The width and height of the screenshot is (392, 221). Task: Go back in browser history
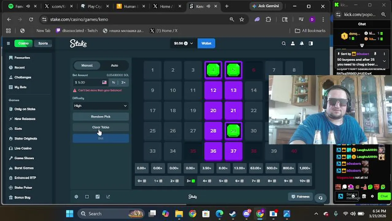9,19
